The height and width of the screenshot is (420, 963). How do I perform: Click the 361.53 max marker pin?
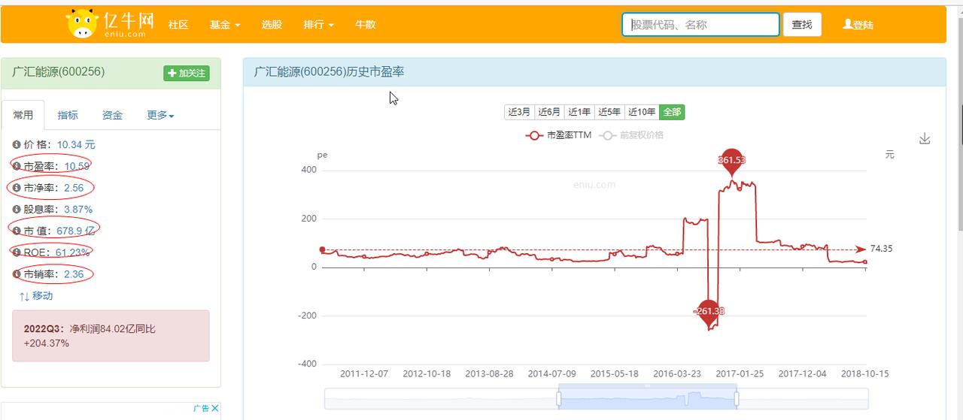click(x=731, y=161)
